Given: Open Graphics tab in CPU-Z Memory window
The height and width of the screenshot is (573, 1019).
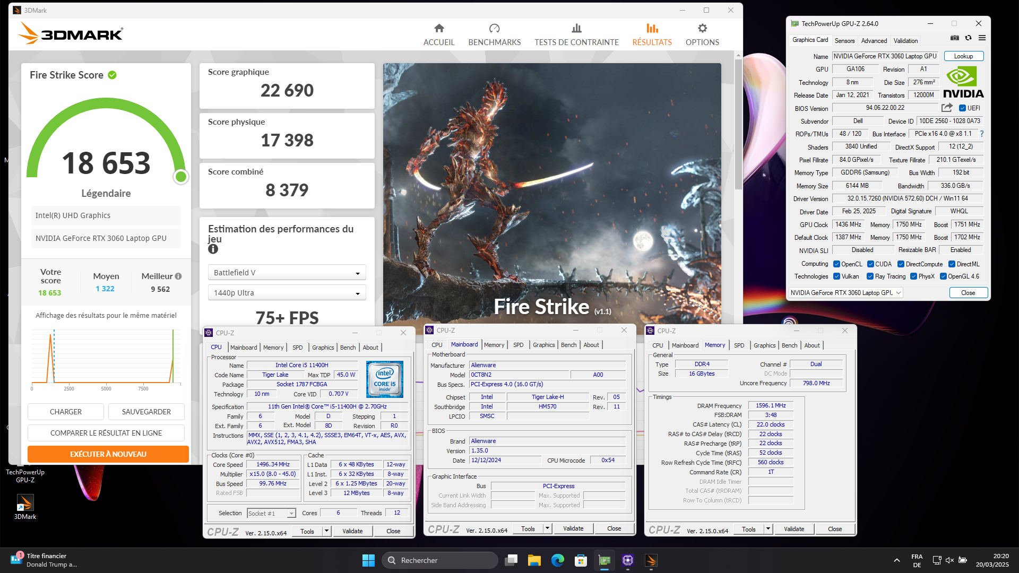Looking at the screenshot, I should click(x=764, y=345).
